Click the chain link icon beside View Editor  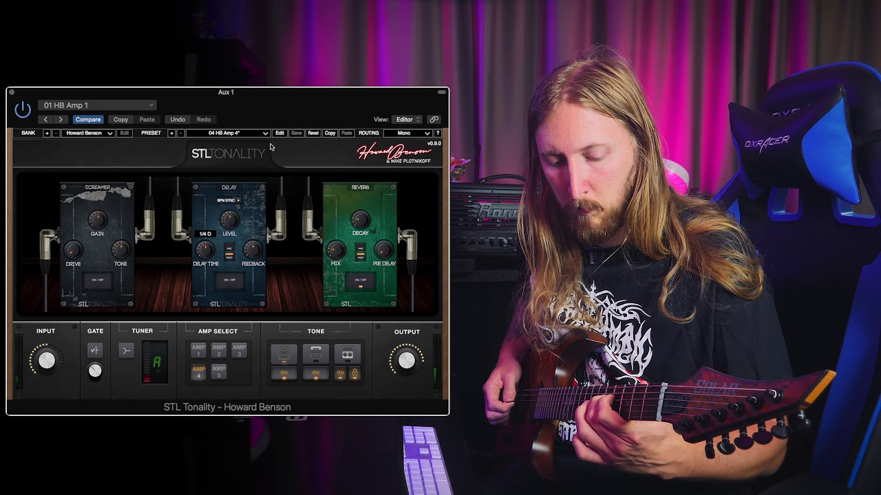(x=434, y=119)
